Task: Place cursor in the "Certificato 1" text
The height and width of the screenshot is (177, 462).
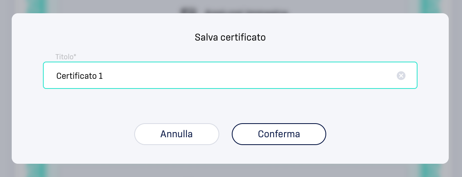Action: point(80,76)
